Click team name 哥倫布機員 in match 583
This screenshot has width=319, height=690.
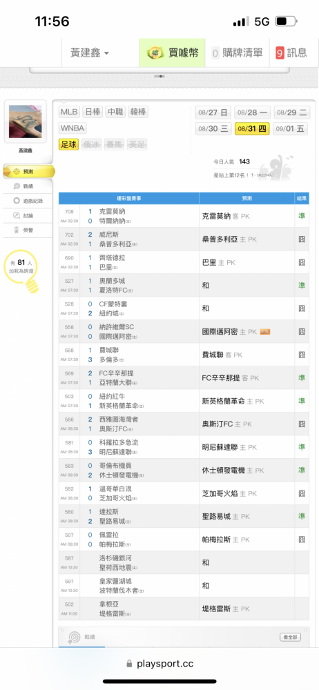[115, 466]
